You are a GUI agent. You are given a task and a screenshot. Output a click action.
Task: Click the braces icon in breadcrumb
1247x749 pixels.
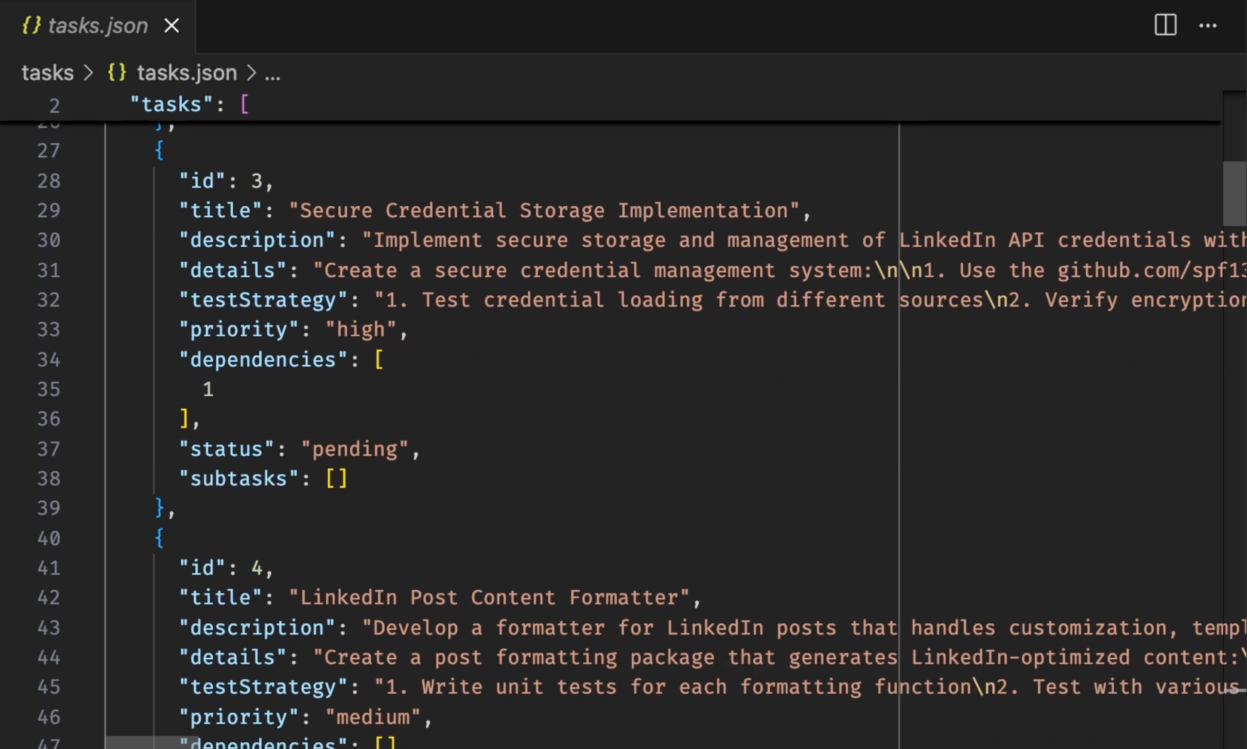116,73
